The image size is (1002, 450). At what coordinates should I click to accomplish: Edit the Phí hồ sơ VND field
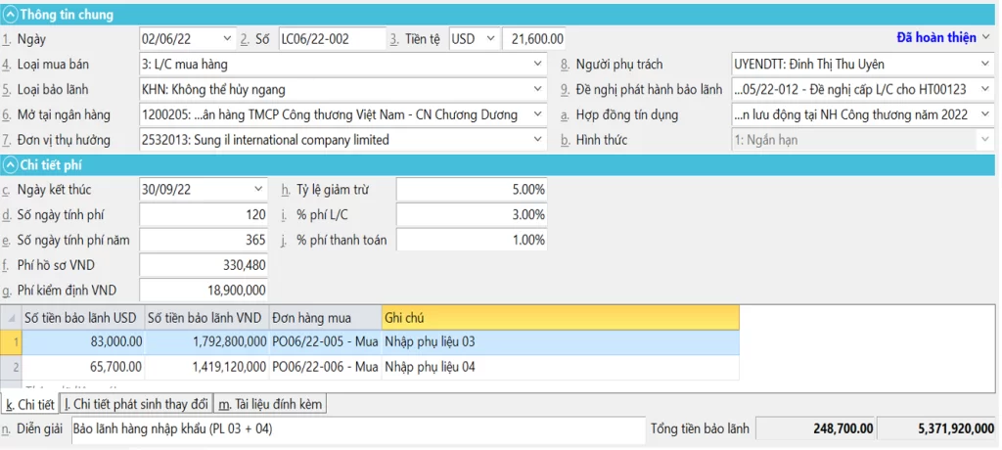[x=204, y=265]
